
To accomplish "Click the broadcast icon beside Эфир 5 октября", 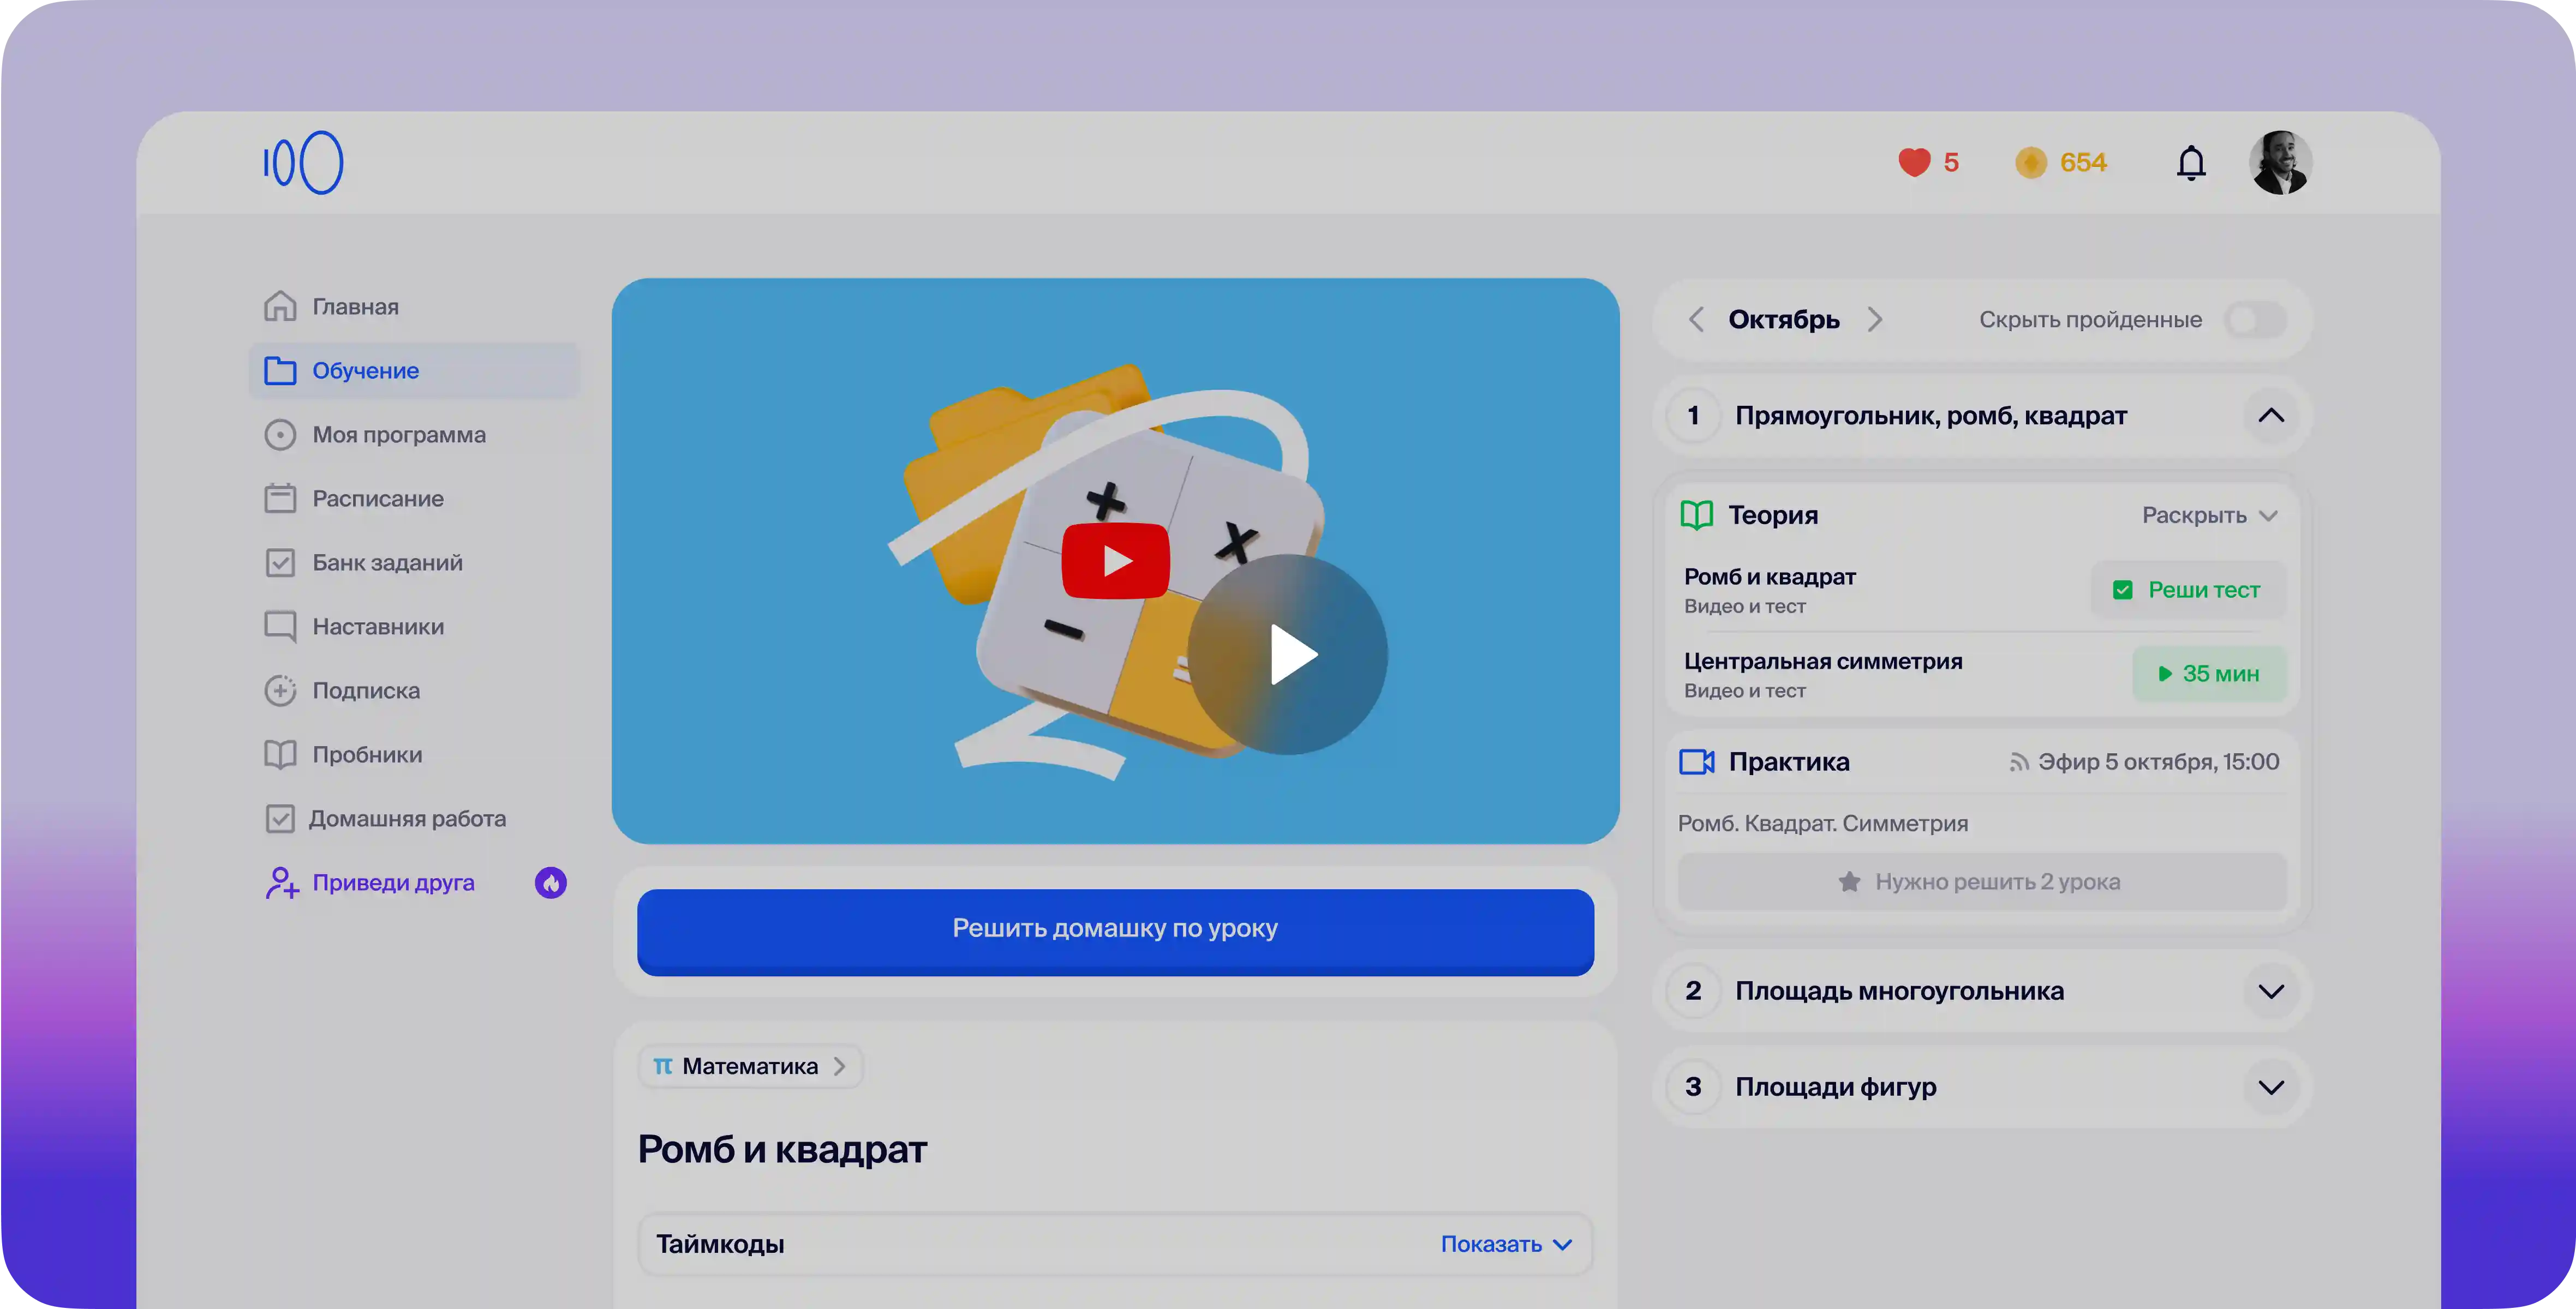I will click(2019, 762).
